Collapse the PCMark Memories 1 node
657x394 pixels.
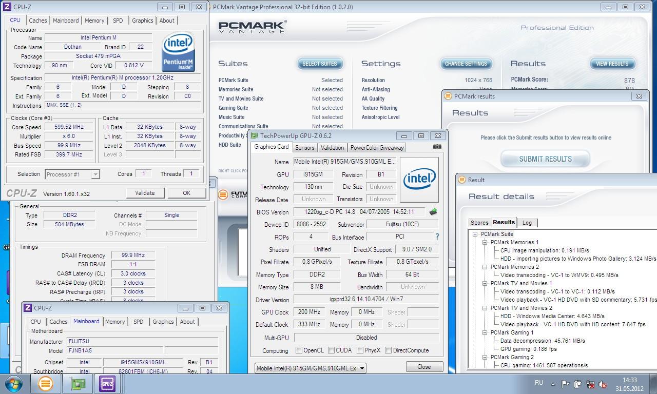[x=485, y=242]
